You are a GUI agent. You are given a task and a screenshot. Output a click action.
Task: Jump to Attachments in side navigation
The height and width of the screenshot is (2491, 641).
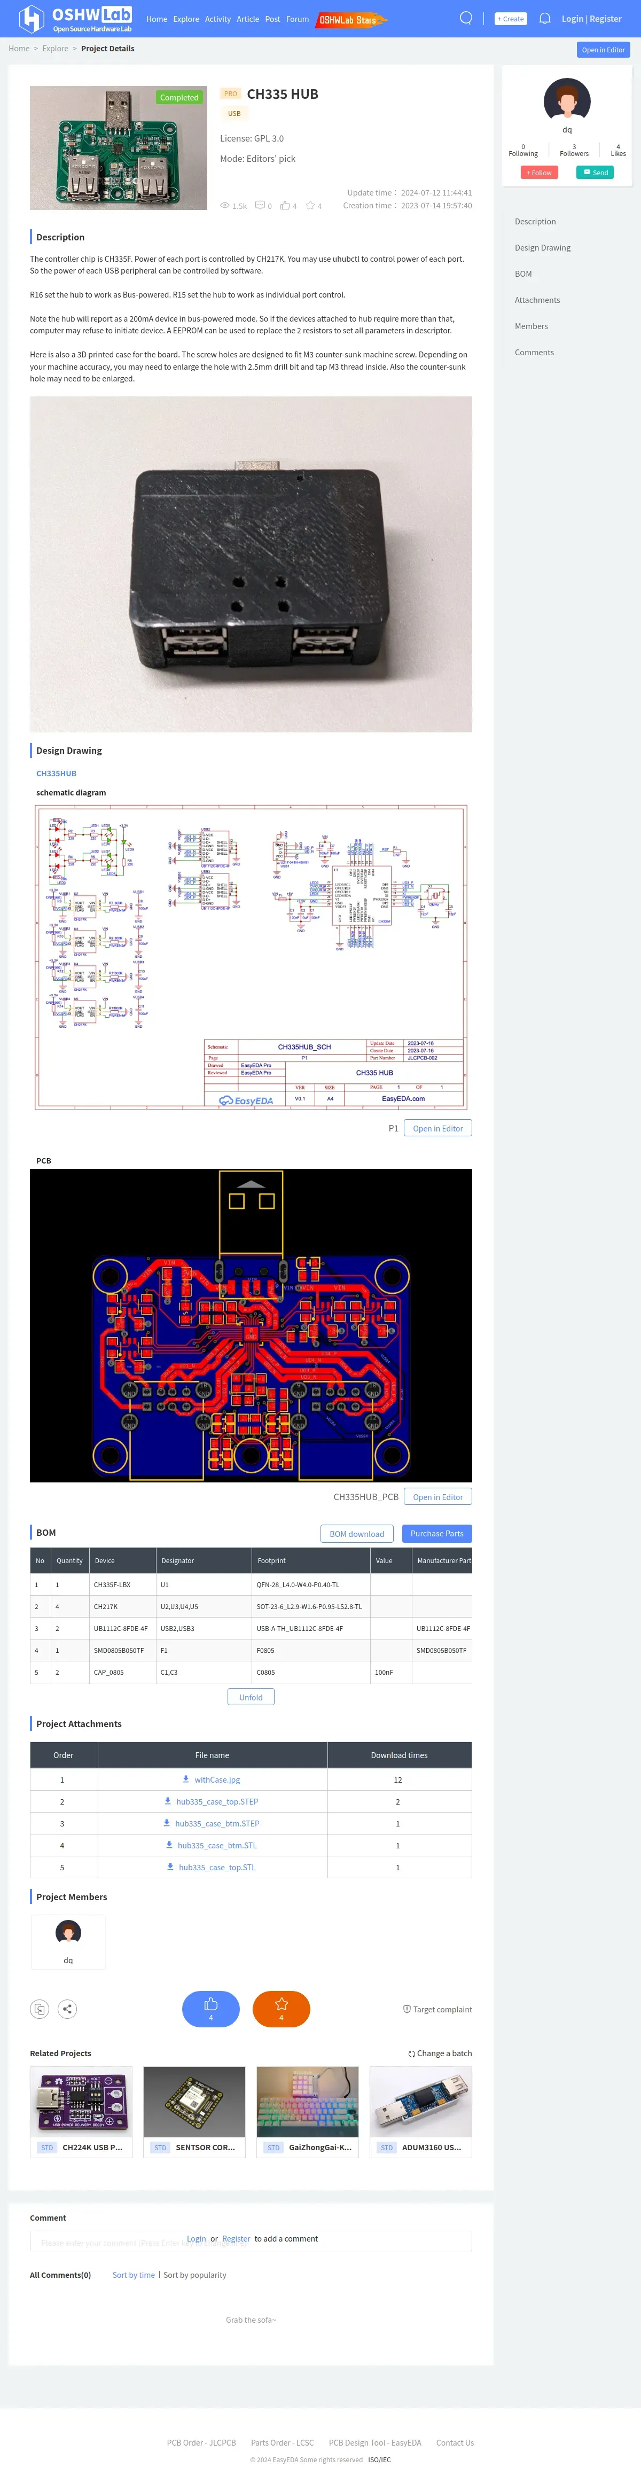537,300
